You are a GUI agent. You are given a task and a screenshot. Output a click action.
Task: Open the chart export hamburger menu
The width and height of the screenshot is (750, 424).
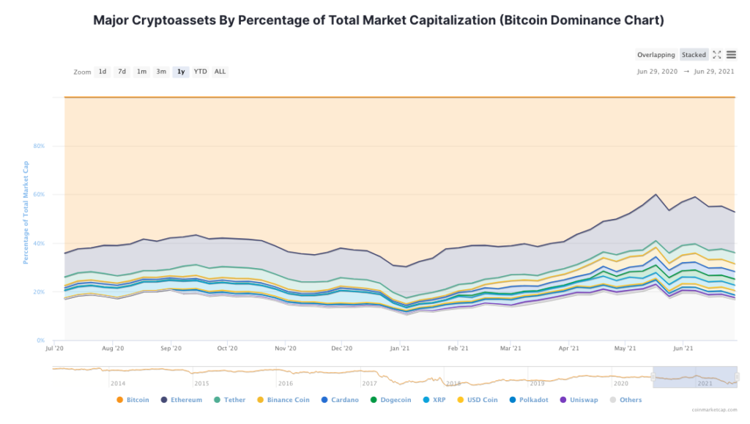coord(732,54)
